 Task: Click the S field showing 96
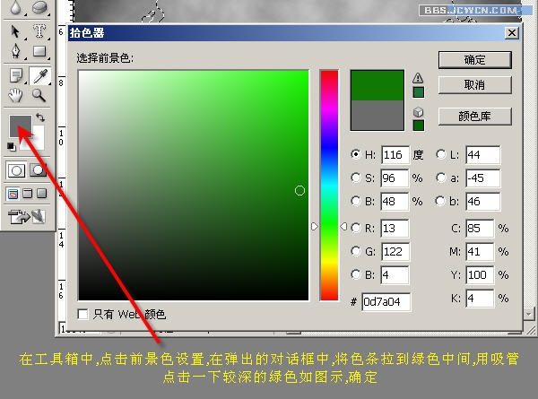coord(395,178)
